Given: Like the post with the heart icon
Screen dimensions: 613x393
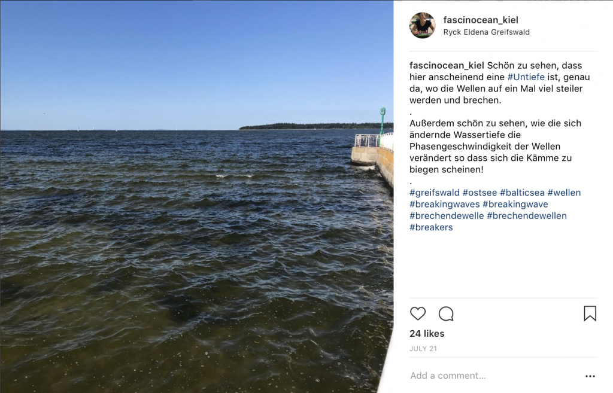Looking at the screenshot, I should coord(417,313).
